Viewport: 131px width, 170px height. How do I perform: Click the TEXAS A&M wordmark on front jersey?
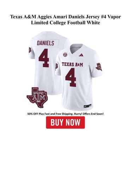coord(72,64)
